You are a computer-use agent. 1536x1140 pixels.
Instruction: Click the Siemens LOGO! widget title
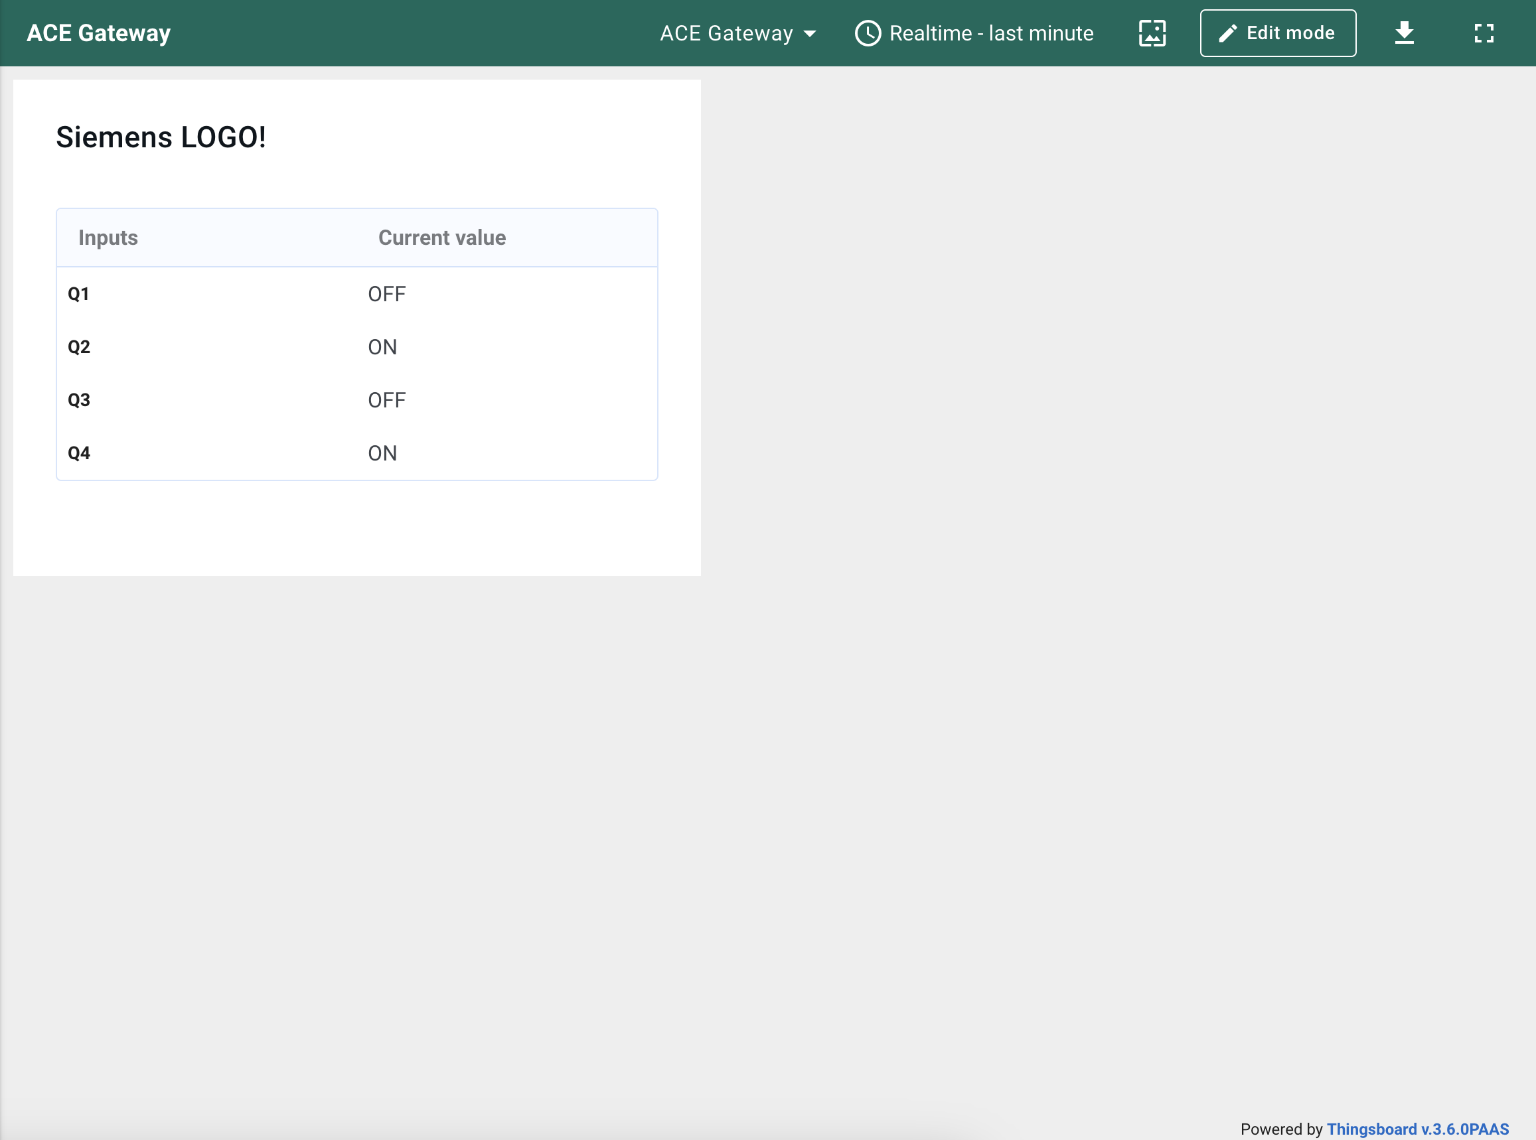[161, 137]
